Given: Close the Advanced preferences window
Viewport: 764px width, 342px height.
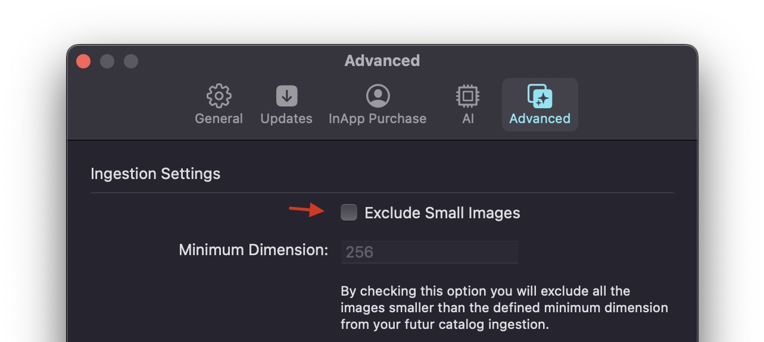Looking at the screenshot, I should coord(83,61).
